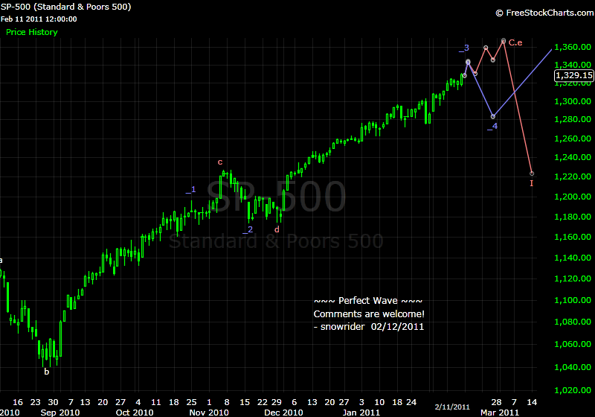Click the SP-500 (Standard & Poors 500) chart title
This screenshot has height=417, width=595.
click(65, 7)
